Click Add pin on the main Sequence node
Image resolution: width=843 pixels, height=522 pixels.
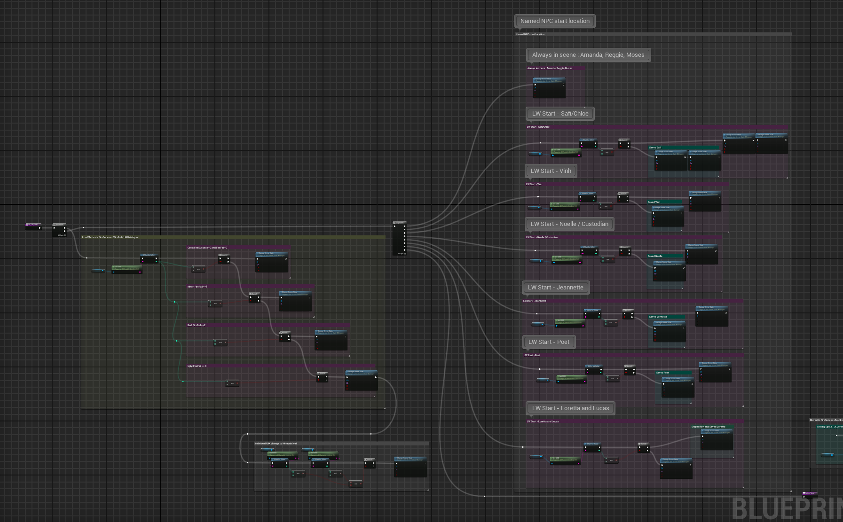402,254
